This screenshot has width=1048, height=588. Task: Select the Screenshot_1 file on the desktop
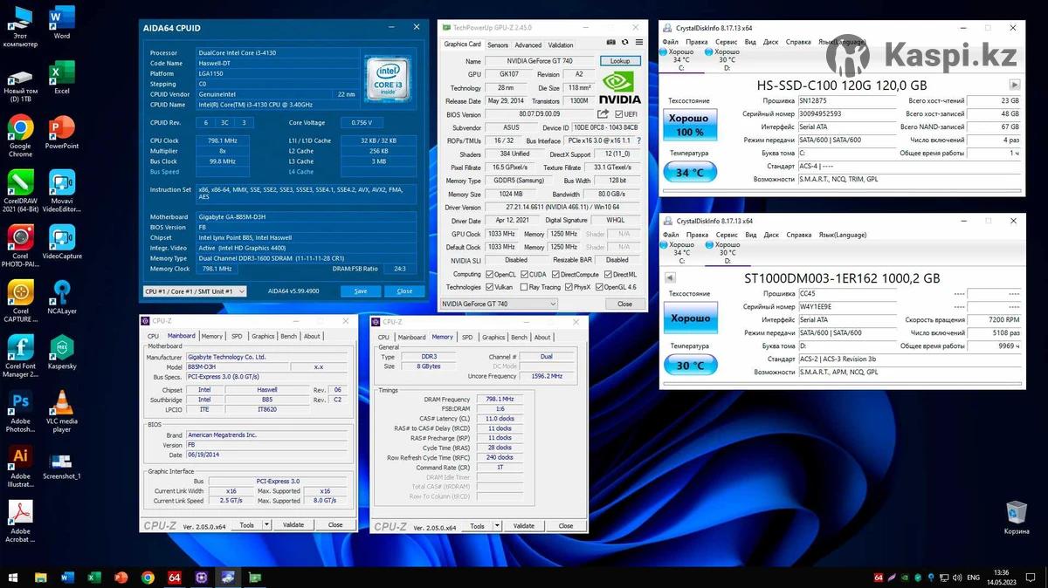coord(62,466)
